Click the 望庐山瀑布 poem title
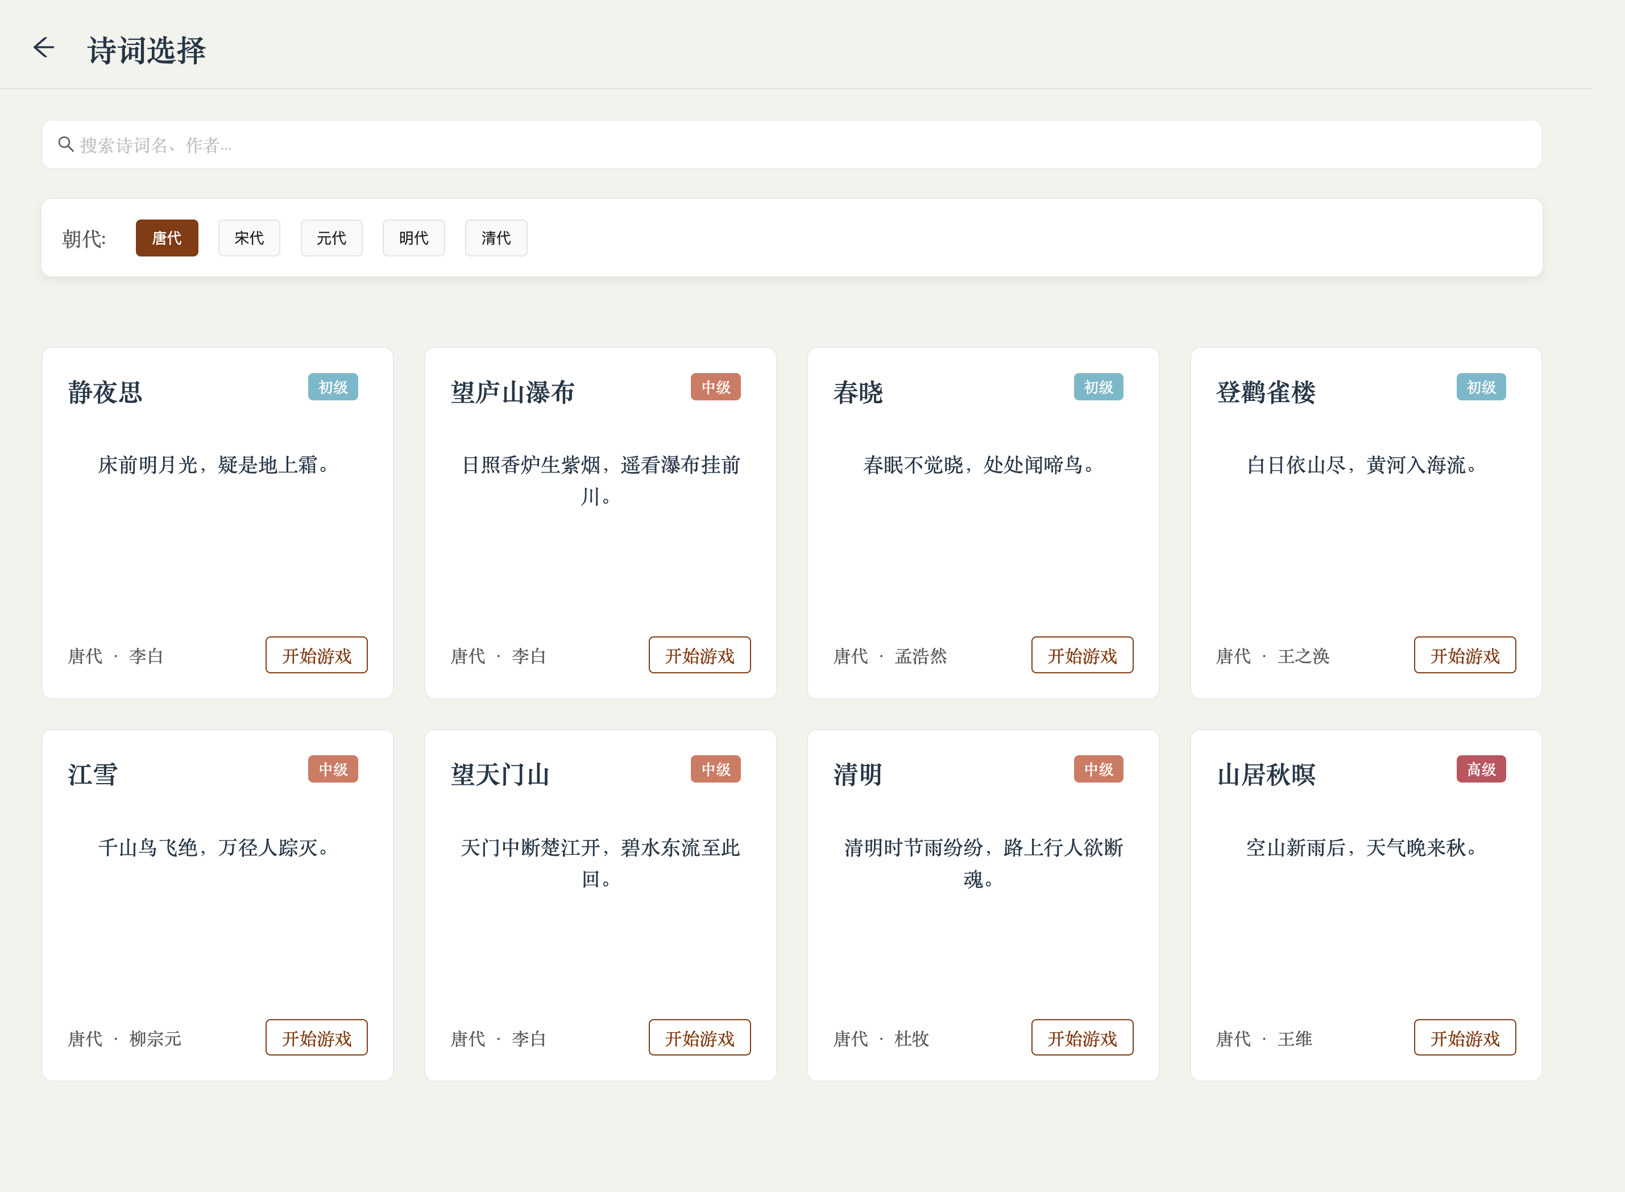Image resolution: width=1625 pixels, height=1192 pixels. click(512, 392)
